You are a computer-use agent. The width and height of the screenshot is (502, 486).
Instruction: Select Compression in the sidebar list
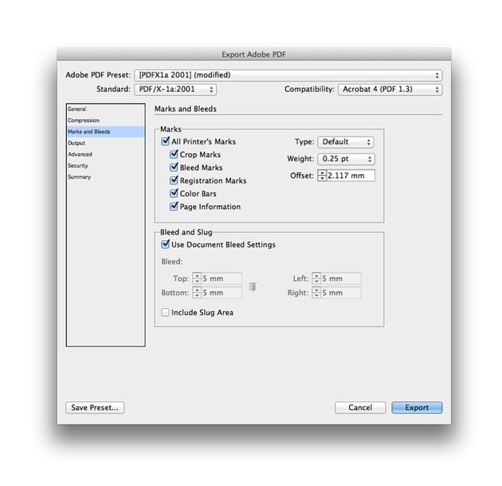click(106, 121)
